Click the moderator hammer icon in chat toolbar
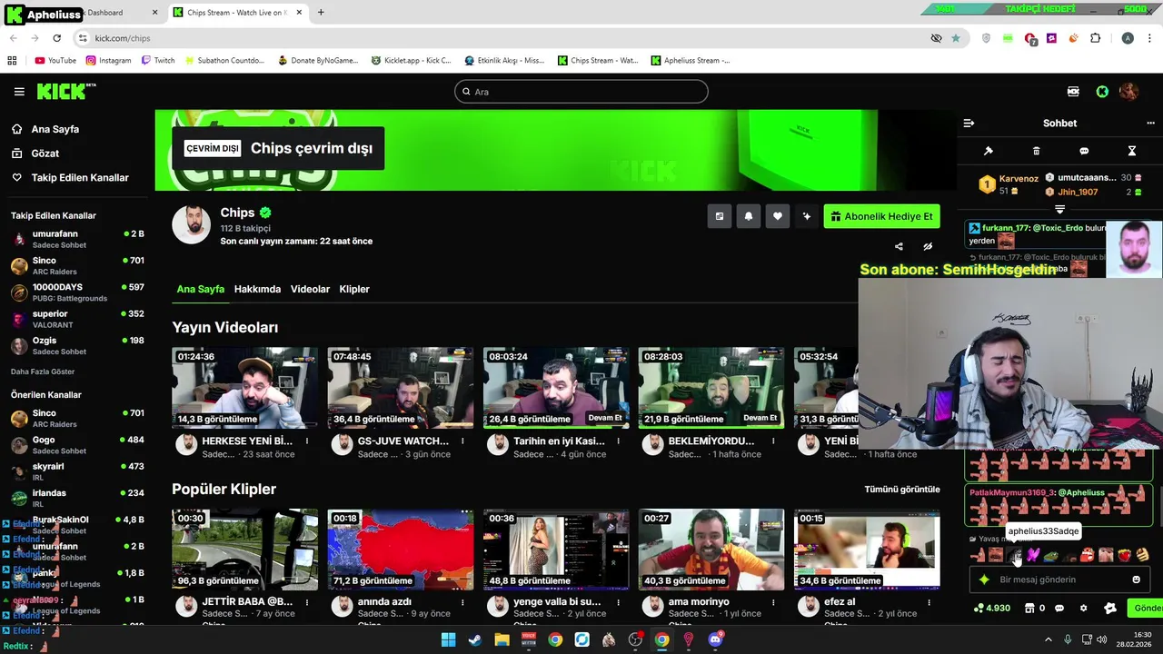This screenshot has height=654, width=1163. [x=989, y=151]
